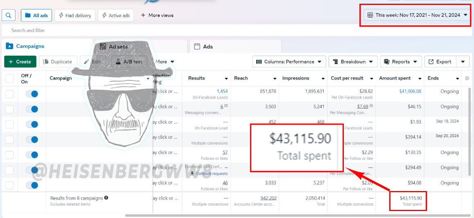Viewport: 474px width, 218px height.
Task: Click the $28.82 cost per result
Action: (x=366, y=91)
